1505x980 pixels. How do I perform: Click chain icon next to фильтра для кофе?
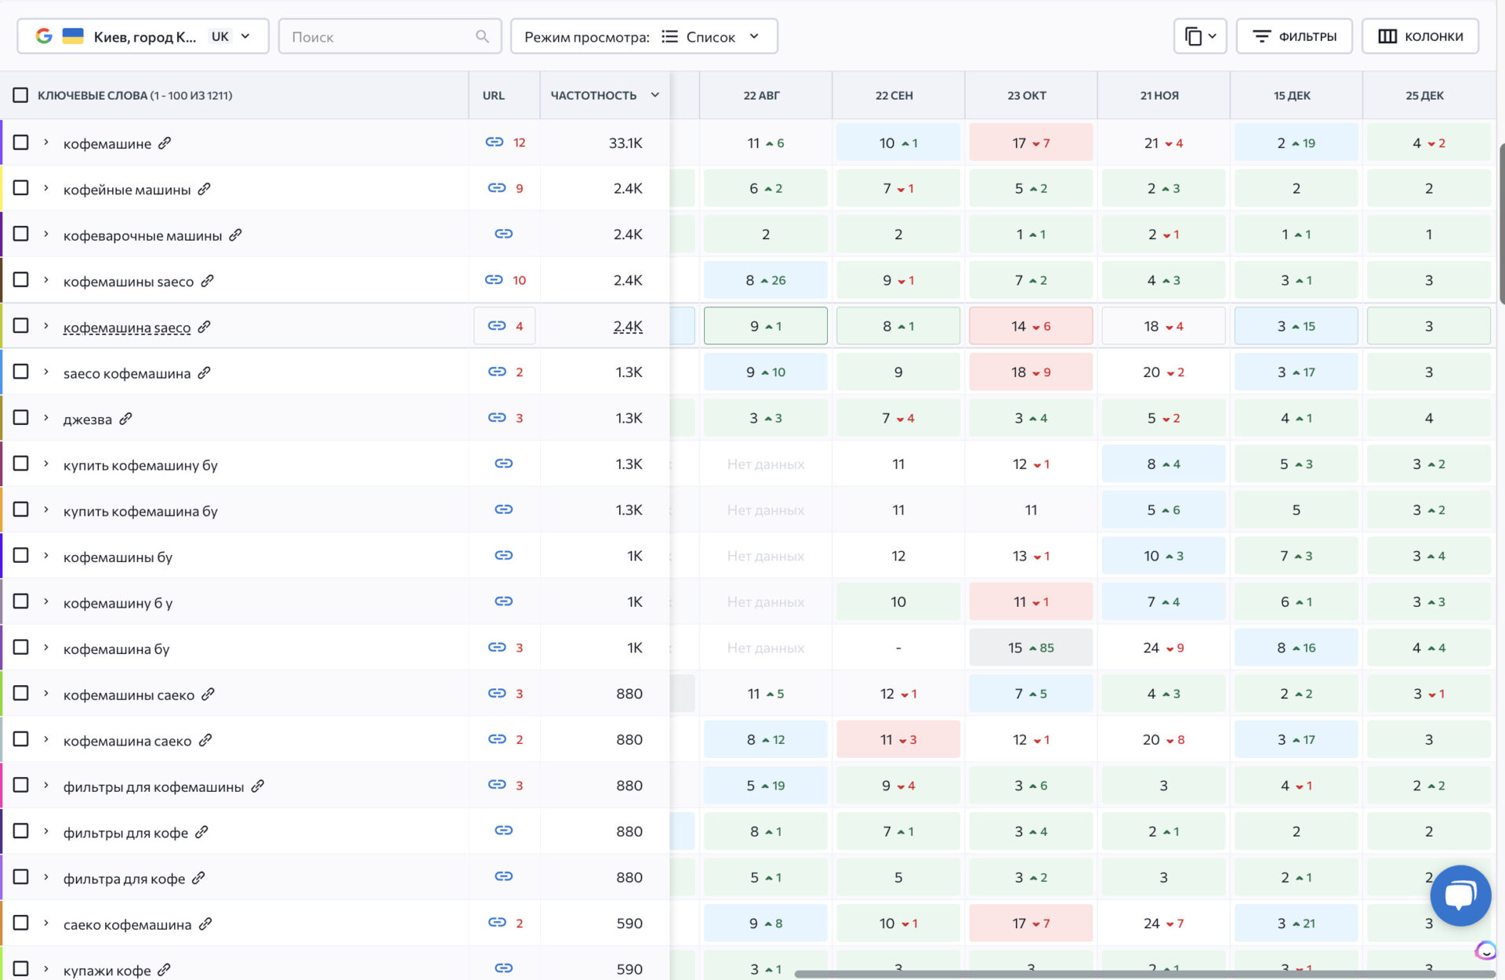pyautogui.click(x=198, y=878)
